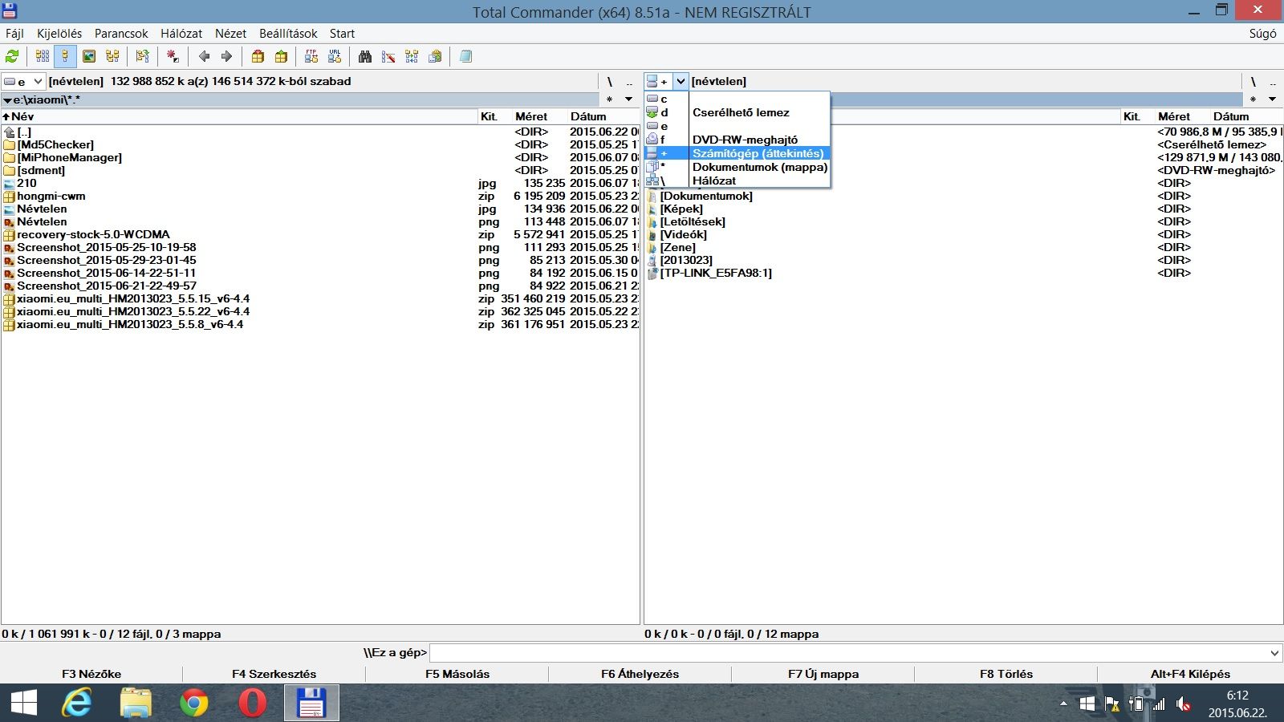Go to root with right panel backslash button
Screen dimensions: 1284x722
[x=1253, y=81]
